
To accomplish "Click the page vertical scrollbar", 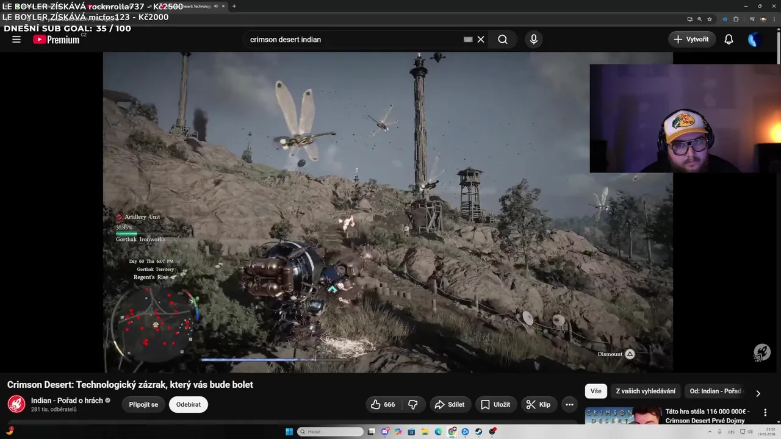I will (778, 48).
